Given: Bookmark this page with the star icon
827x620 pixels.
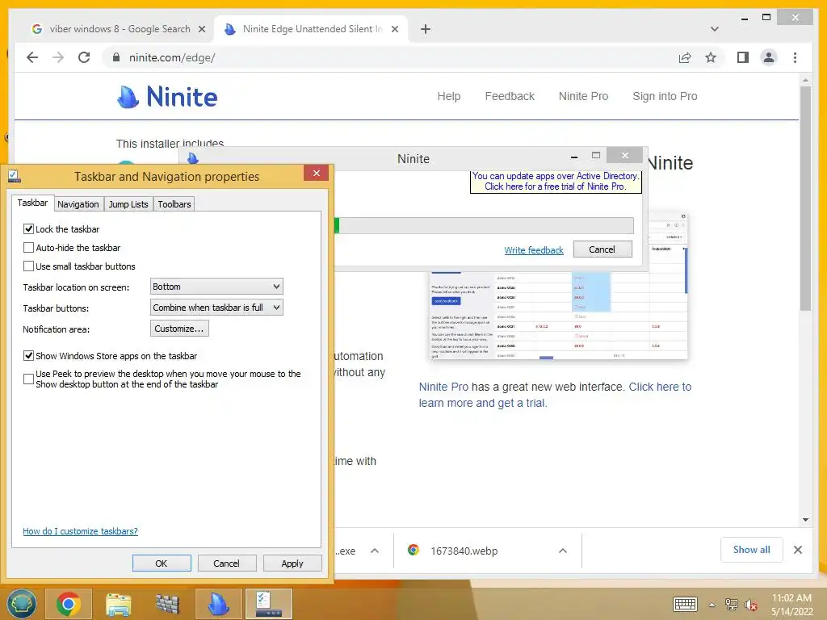Looking at the screenshot, I should 711,57.
